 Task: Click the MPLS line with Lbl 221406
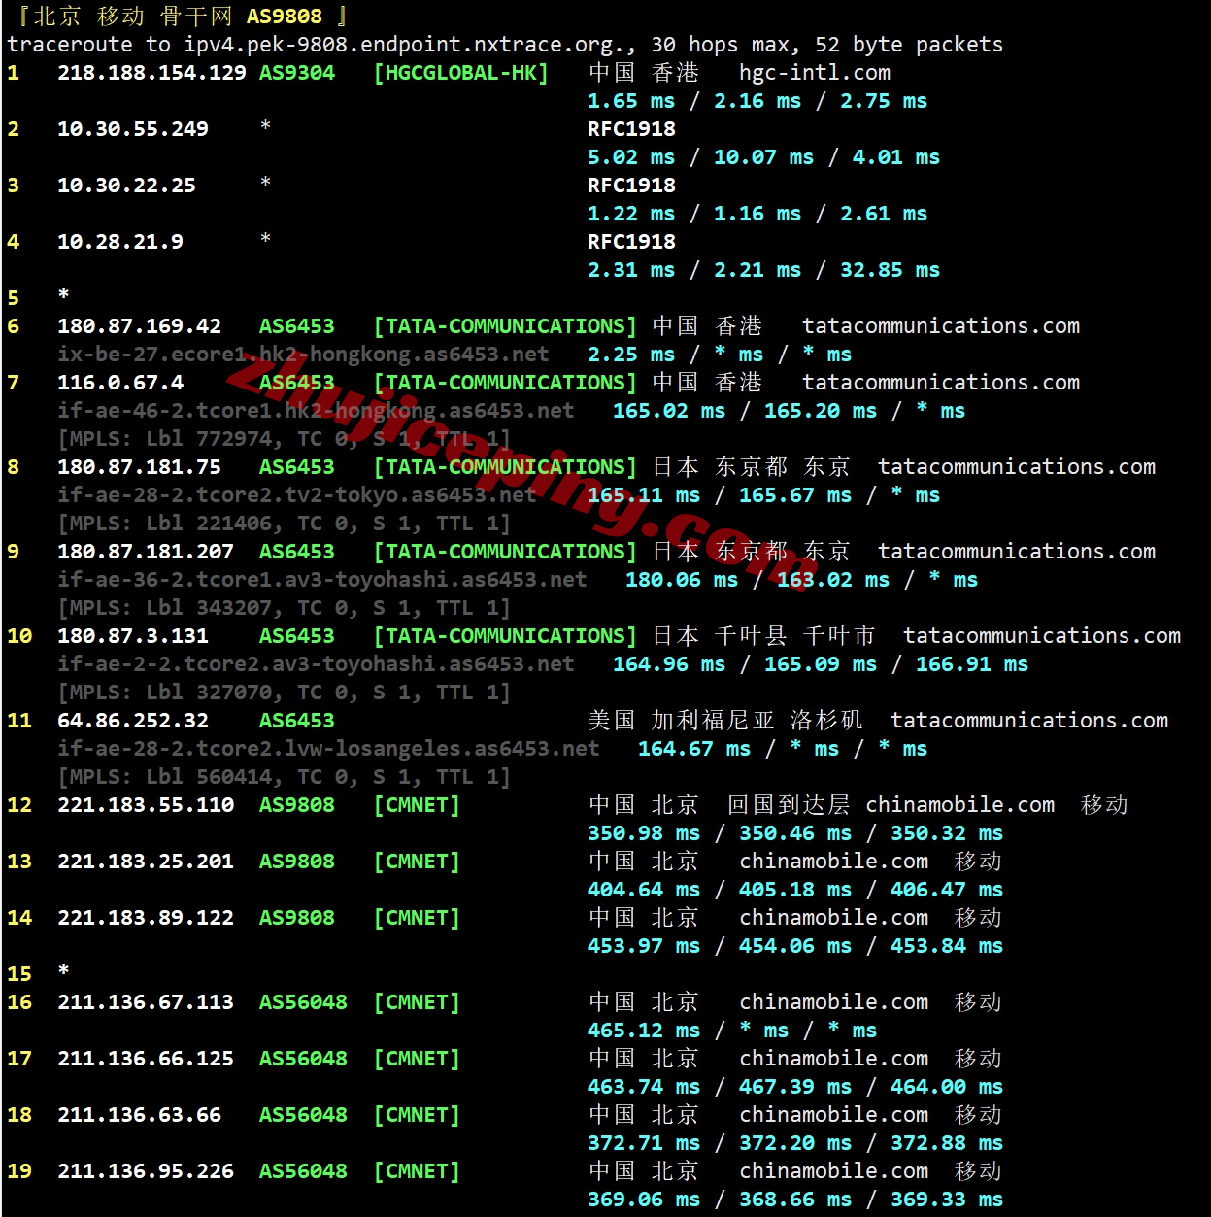pyautogui.click(x=284, y=524)
